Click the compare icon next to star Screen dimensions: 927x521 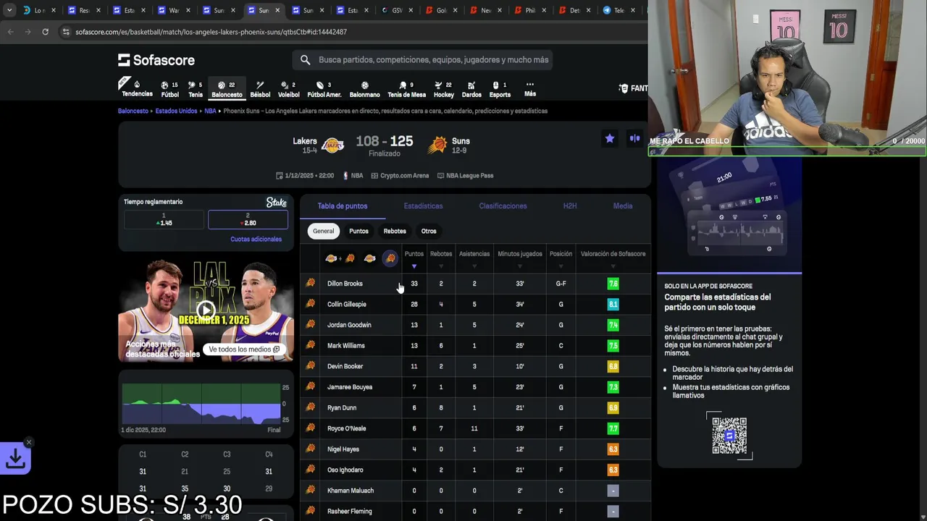pos(635,138)
